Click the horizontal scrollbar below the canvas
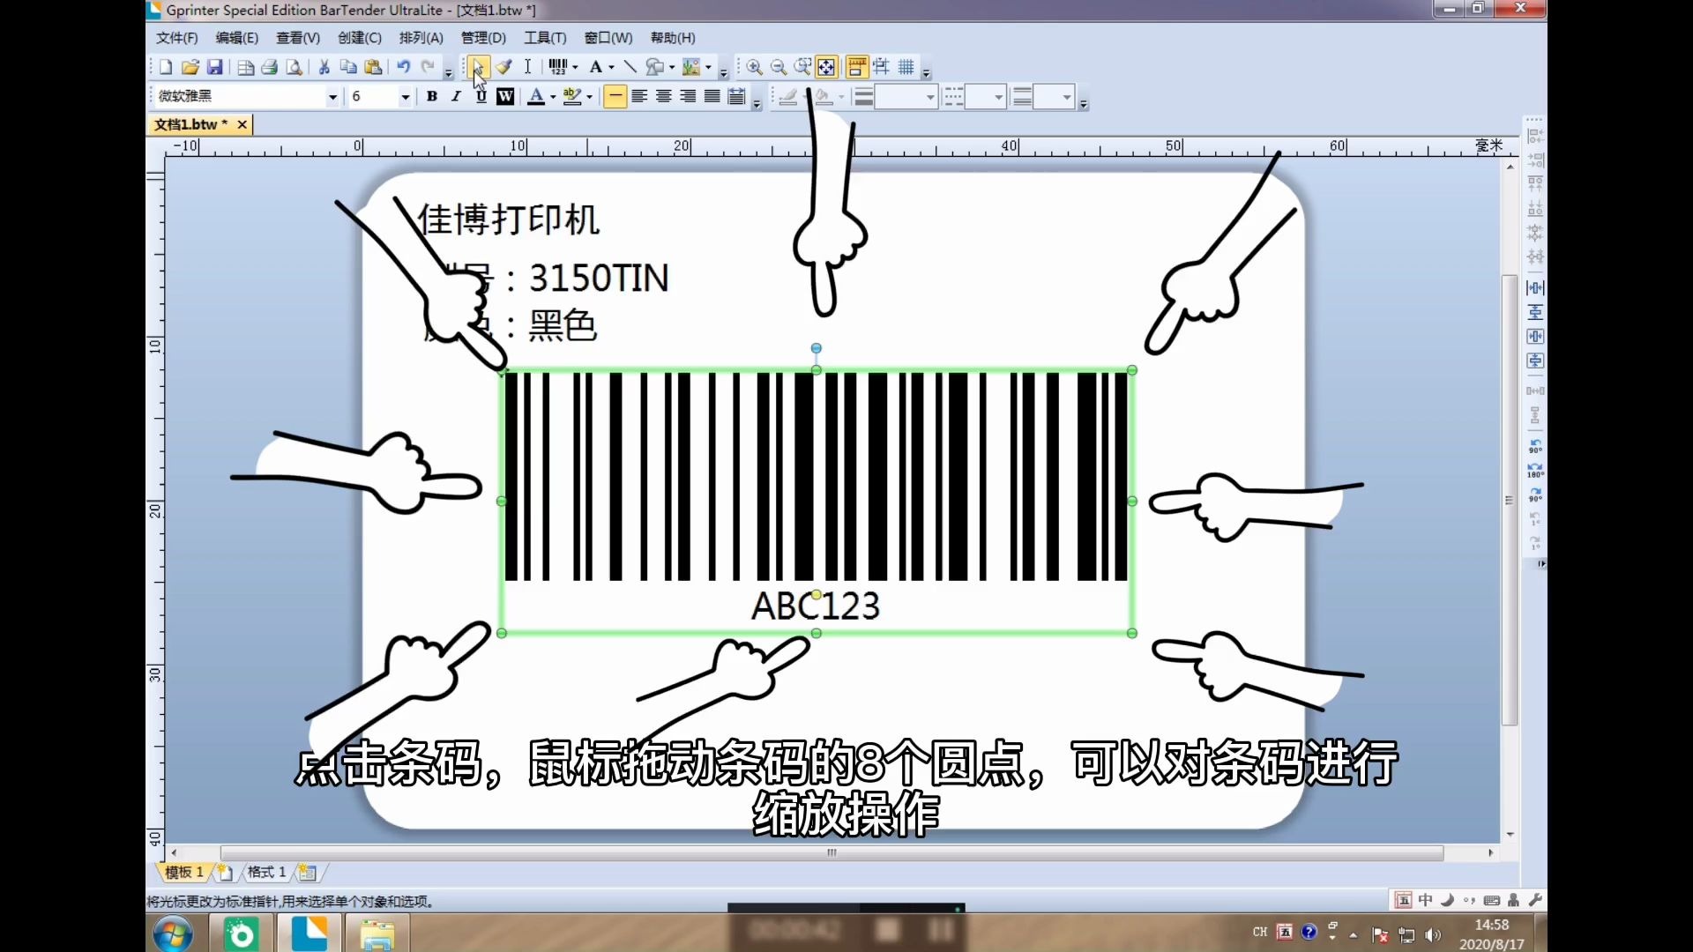The image size is (1693, 952). pos(832,852)
